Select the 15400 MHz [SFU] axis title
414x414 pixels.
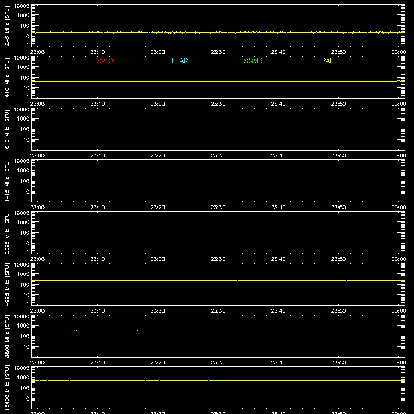7,388
